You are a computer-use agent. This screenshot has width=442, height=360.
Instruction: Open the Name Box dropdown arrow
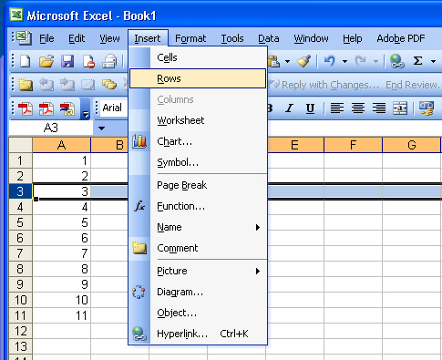102,129
